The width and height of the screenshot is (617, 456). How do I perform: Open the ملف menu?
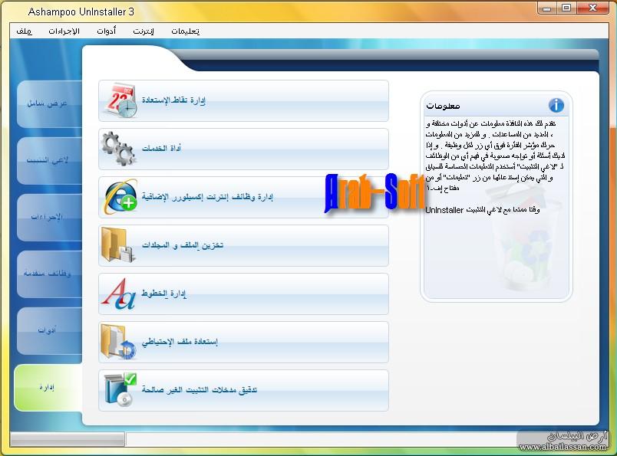25,31
